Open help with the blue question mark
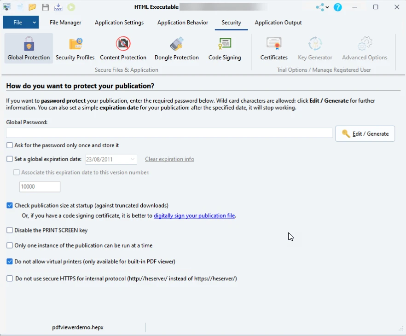This screenshot has width=406, height=336. (x=338, y=7)
